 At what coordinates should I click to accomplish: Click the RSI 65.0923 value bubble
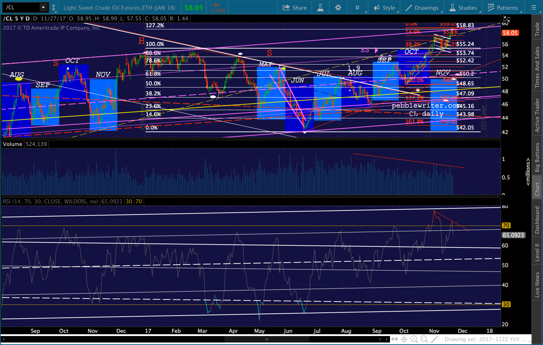[513, 235]
